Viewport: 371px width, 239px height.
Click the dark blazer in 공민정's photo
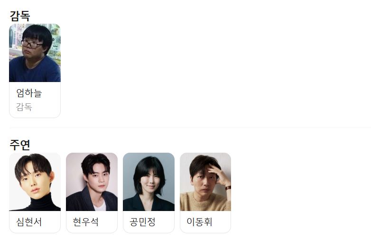coord(149,203)
